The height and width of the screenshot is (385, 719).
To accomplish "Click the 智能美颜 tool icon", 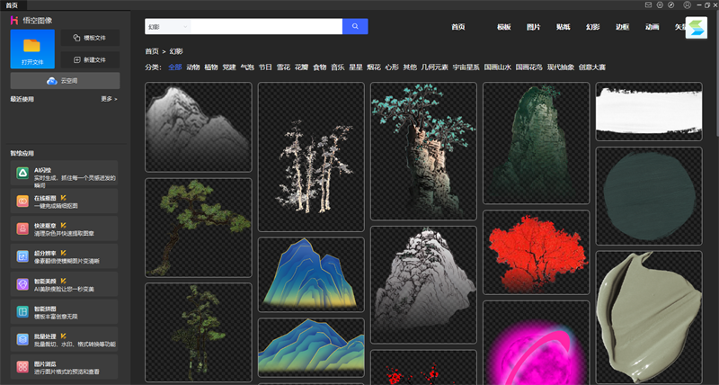I will click(22, 284).
